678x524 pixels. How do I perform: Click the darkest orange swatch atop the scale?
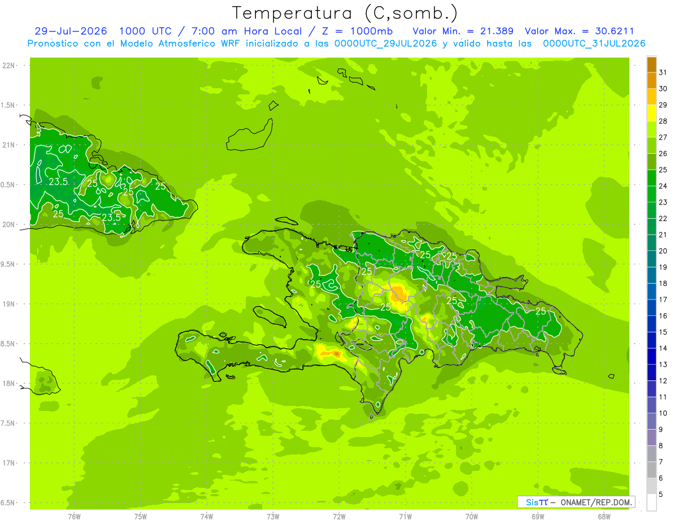(x=651, y=64)
